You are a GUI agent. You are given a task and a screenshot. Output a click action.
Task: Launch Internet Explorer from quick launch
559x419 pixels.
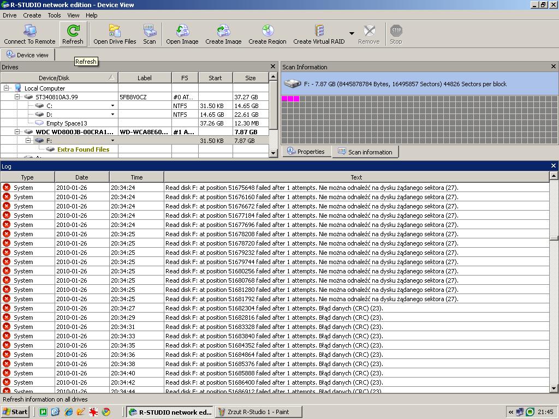[68, 412]
